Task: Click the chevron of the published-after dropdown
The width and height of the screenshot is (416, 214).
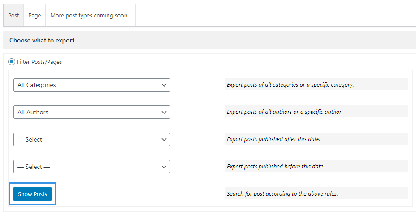Action: click(164, 140)
